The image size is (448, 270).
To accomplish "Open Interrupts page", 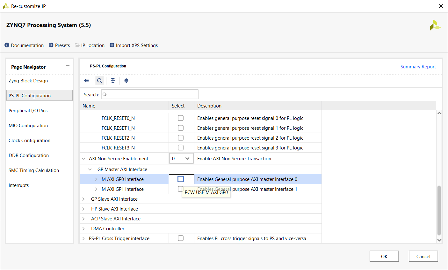I will 40,185.
